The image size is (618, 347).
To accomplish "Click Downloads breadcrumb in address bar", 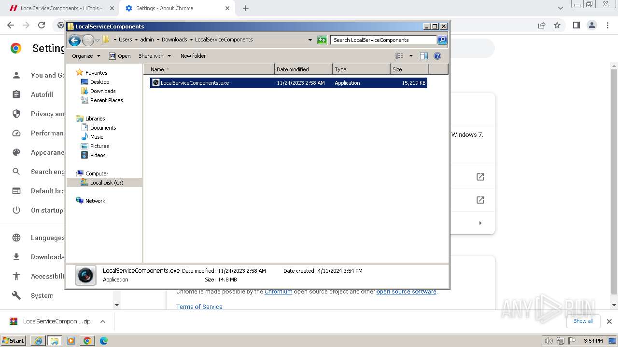I will click(174, 40).
